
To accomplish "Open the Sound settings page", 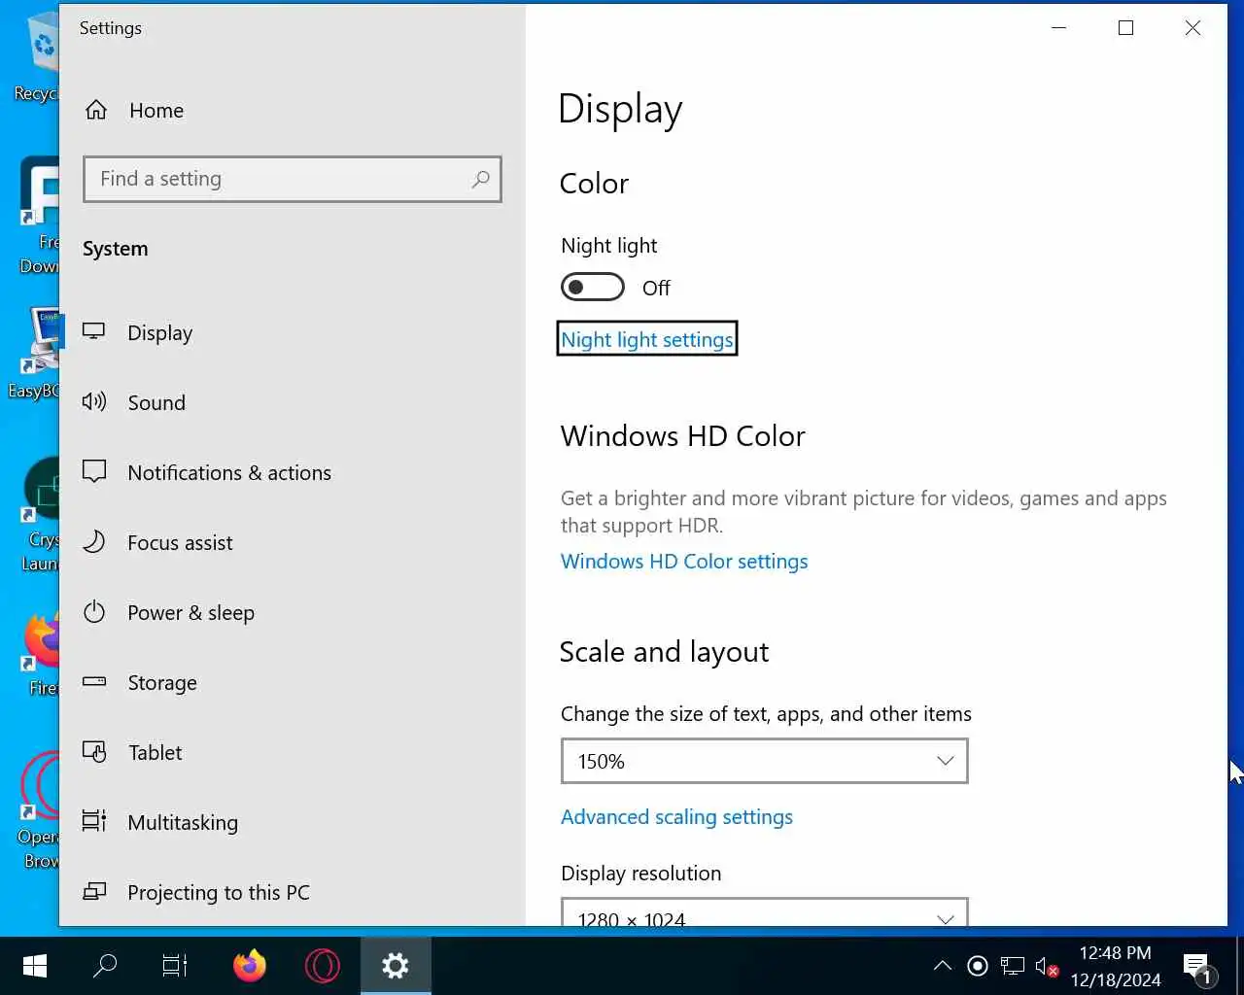I will point(293,403).
